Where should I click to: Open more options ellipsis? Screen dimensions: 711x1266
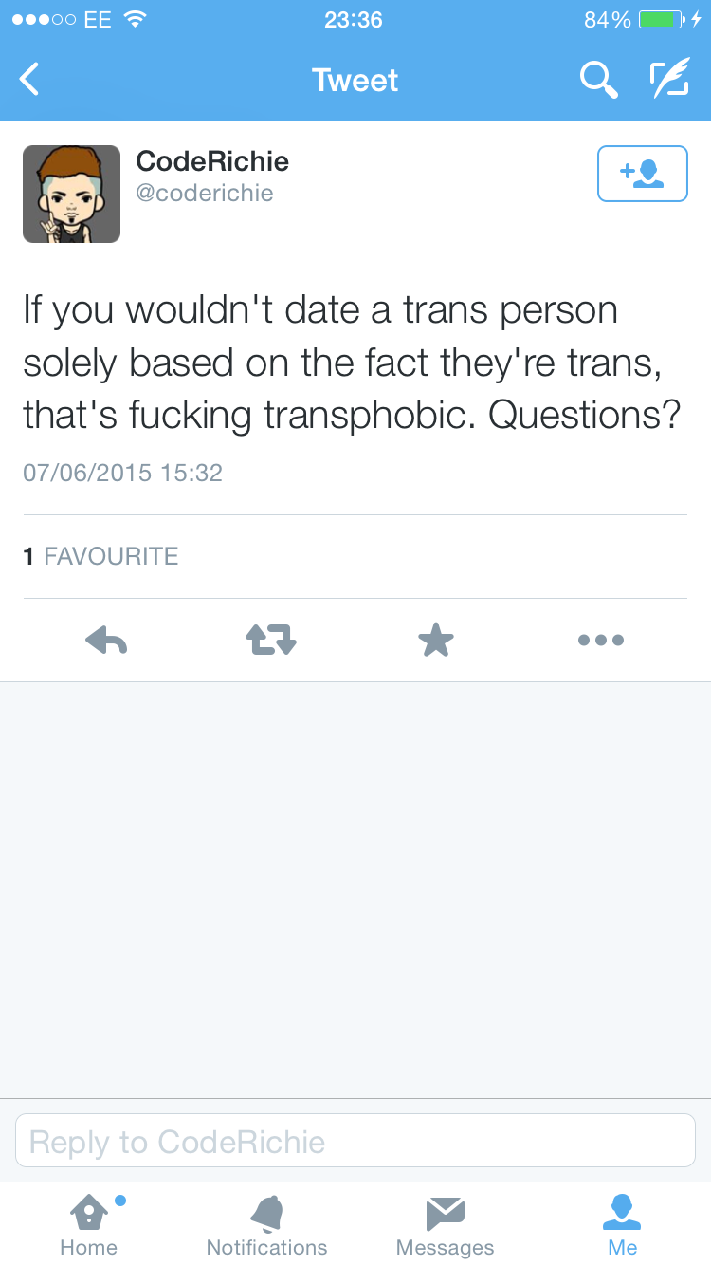(x=601, y=641)
